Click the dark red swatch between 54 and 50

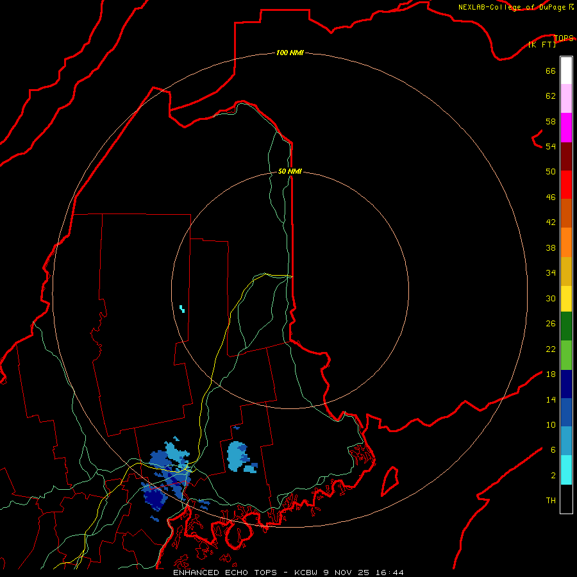566,157
